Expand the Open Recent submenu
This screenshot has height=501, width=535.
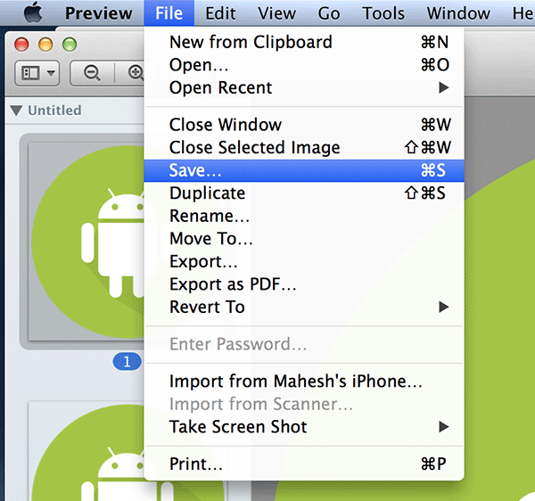coord(304,87)
